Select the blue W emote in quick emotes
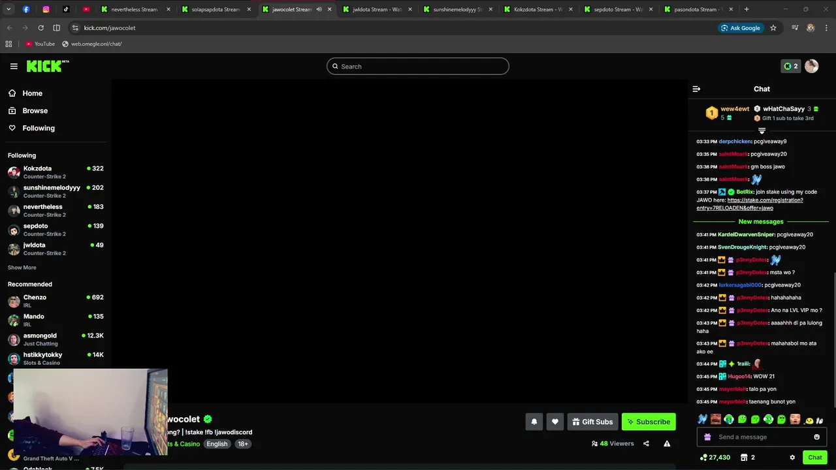 click(x=702, y=420)
